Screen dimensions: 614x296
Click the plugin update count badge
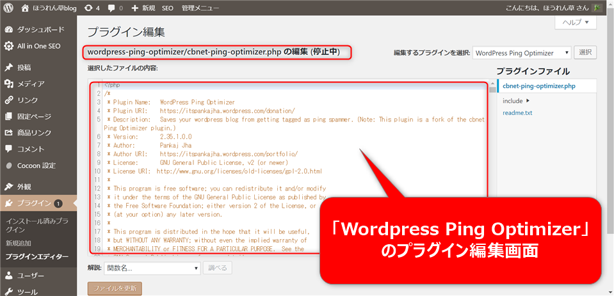tap(58, 203)
